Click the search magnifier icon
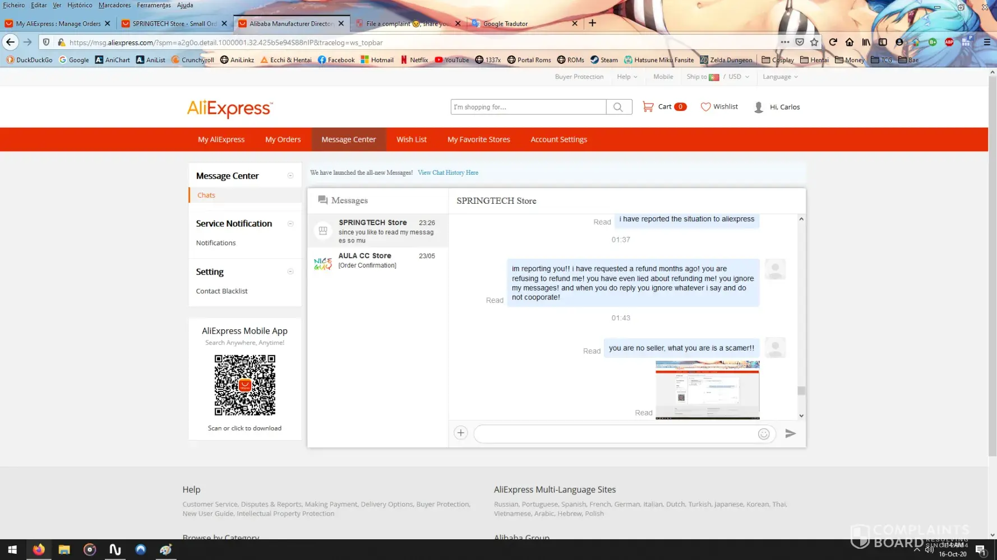Image resolution: width=997 pixels, height=560 pixels. [618, 107]
